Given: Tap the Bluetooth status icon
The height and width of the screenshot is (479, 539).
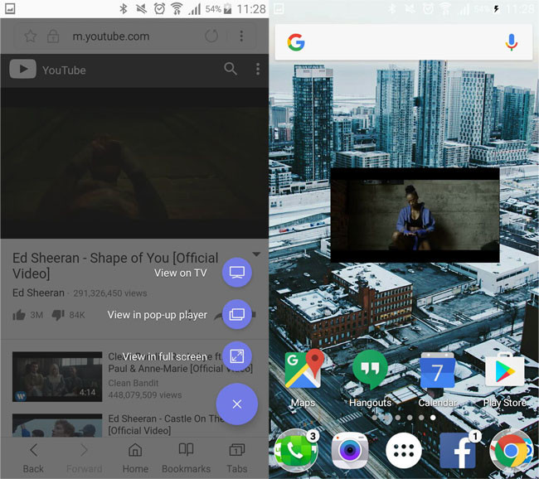Looking at the screenshot, I should 123,8.
